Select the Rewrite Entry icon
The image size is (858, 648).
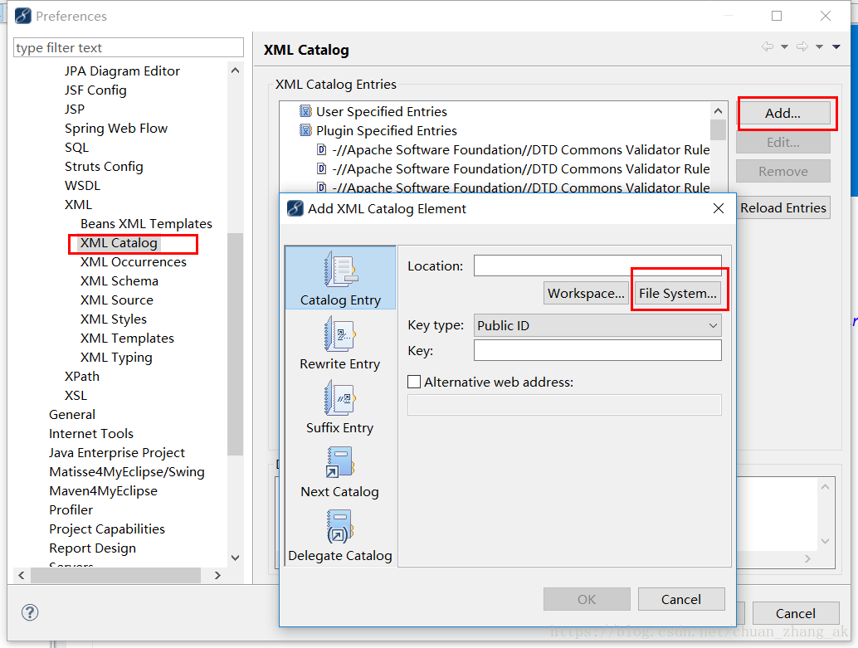[340, 334]
